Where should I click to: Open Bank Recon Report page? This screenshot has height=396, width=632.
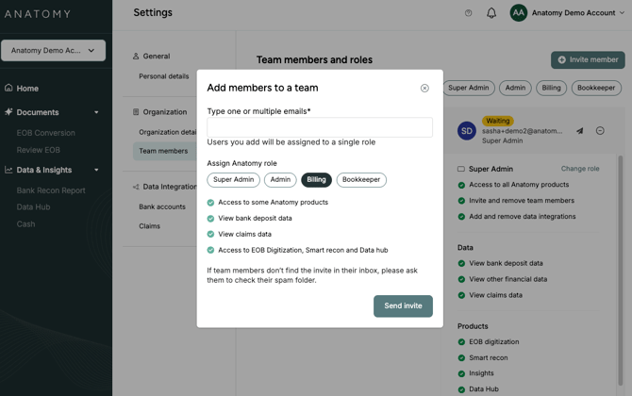51,190
